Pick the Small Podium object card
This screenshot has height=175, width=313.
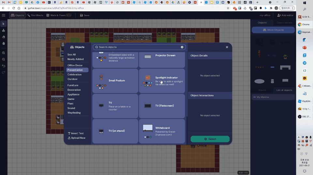tap(115, 81)
